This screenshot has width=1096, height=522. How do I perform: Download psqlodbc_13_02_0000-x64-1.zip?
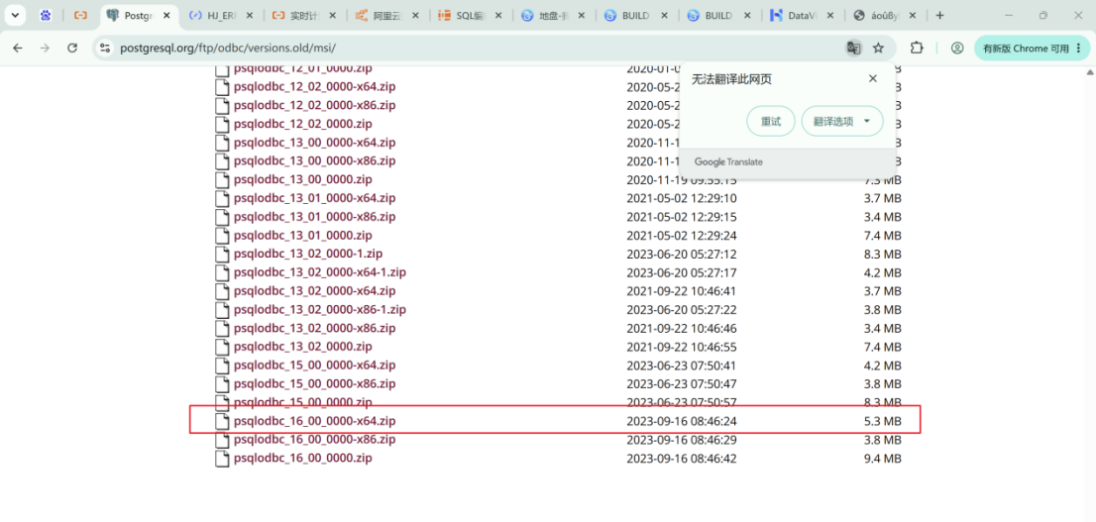pos(320,272)
